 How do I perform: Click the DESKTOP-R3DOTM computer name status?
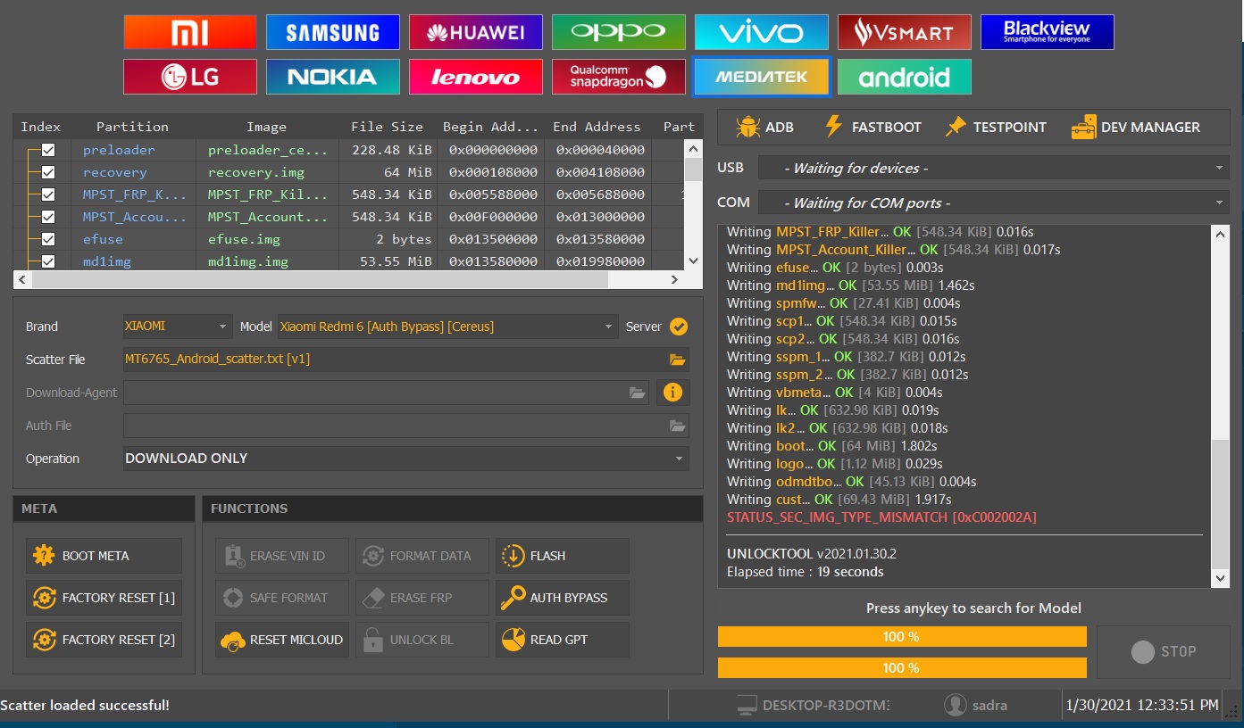coord(814,706)
